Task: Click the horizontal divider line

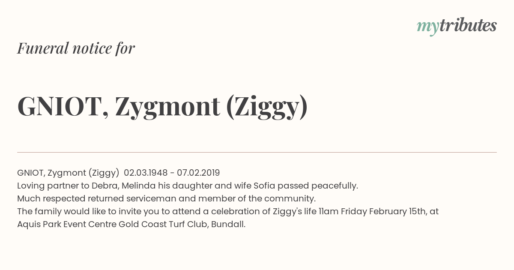Action: click(257, 152)
